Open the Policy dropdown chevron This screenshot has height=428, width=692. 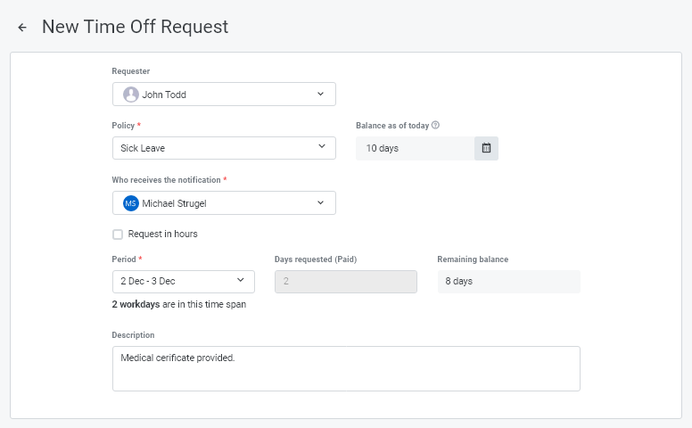point(321,148)
